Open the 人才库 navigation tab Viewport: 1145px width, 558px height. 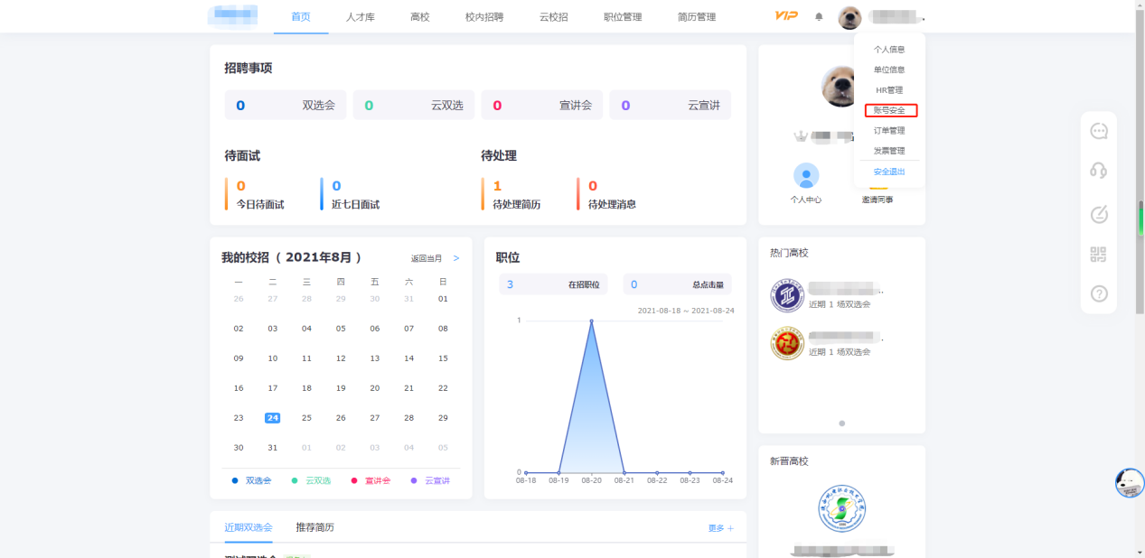coord(360,17)
